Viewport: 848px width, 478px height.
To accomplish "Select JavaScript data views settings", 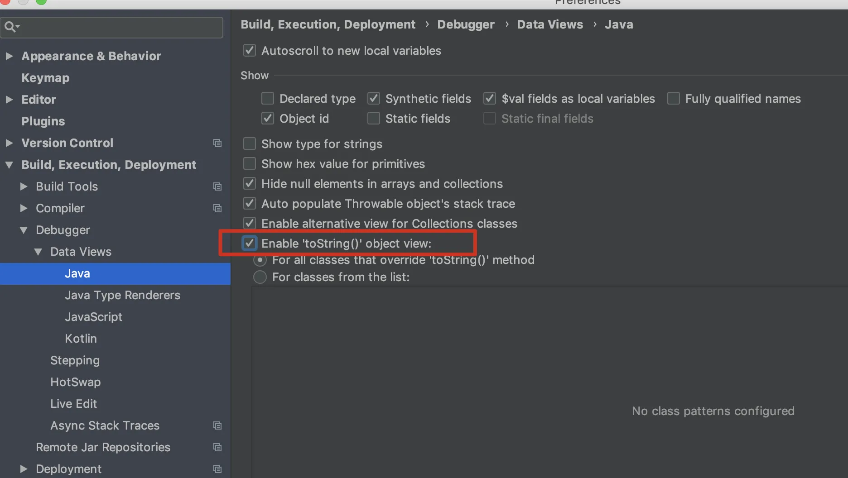I will tap(93, 317).
